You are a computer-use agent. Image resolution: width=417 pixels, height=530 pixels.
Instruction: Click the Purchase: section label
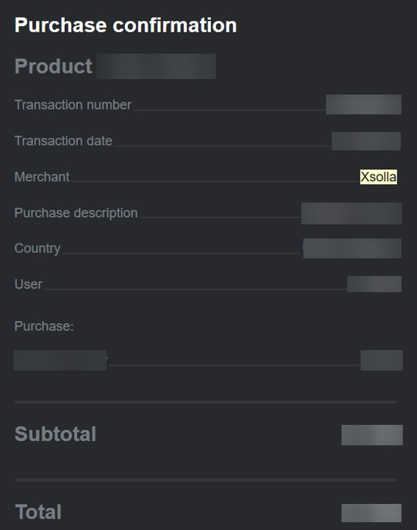(x=44, y=326)
